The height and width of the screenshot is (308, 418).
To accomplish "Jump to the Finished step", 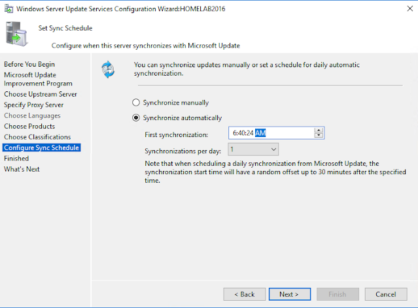I will click(16, 159).
